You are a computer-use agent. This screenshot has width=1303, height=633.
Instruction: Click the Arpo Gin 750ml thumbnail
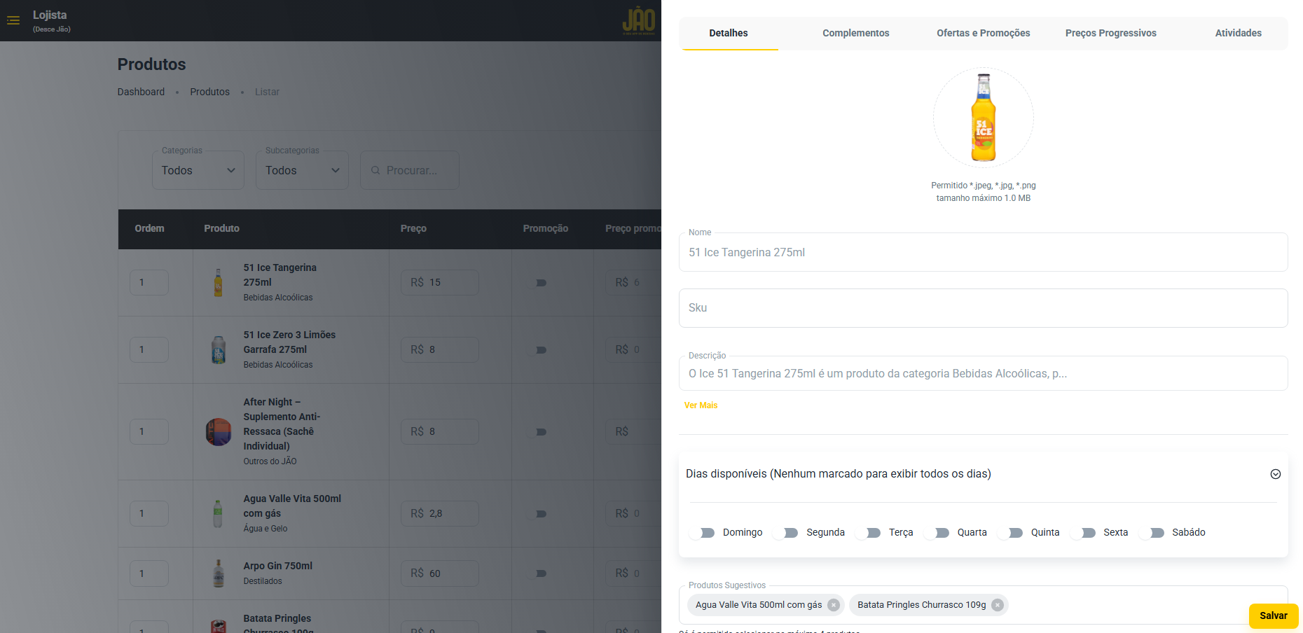pyautogui.click(x=219, y=573)
